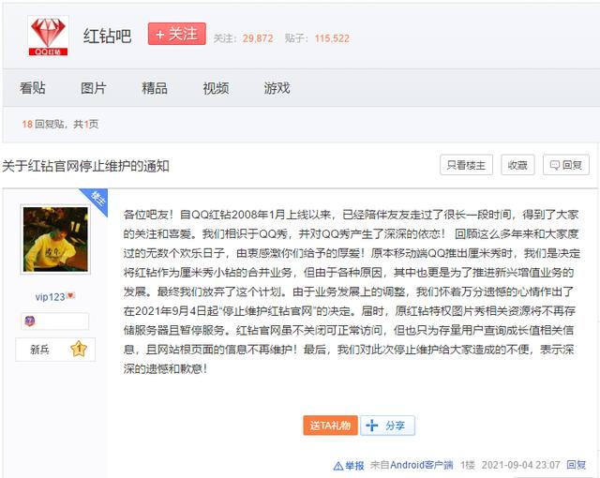Click the 楼主 corner ribbon badge
The width and height of the screenshot is (600, 478).
[x=97, y=198]
